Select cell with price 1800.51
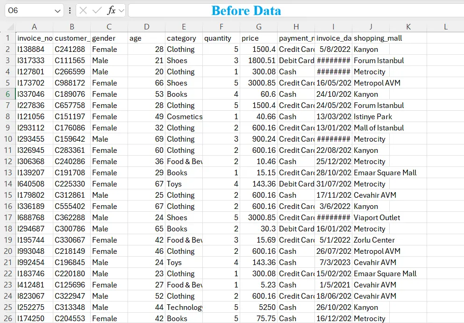Viewport: 464px width, 323px height. tap(258, 60)
